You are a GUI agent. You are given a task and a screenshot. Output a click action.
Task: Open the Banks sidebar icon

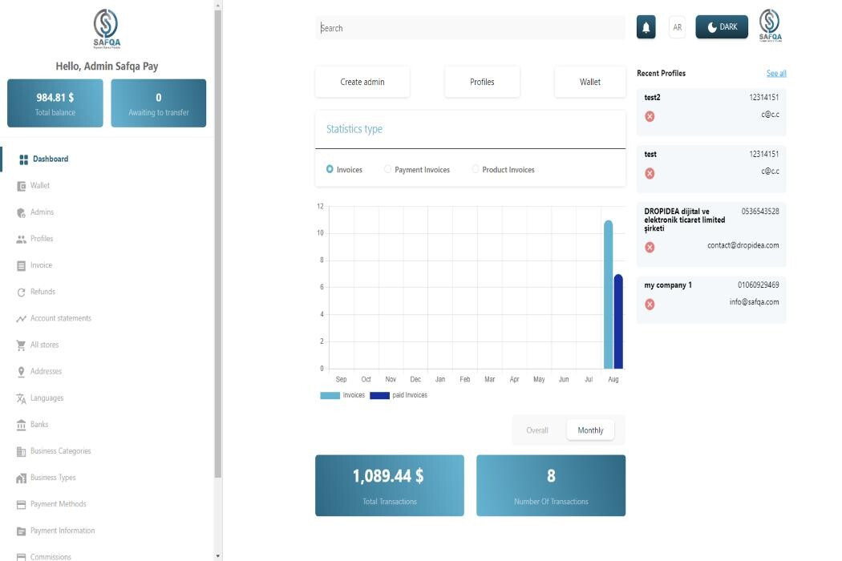(x=22, y=425)
